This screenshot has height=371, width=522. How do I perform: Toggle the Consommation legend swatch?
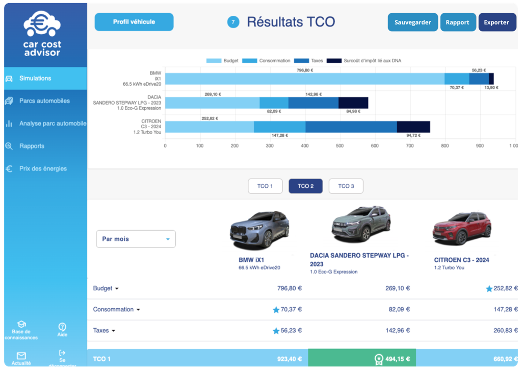coord(250,61)
